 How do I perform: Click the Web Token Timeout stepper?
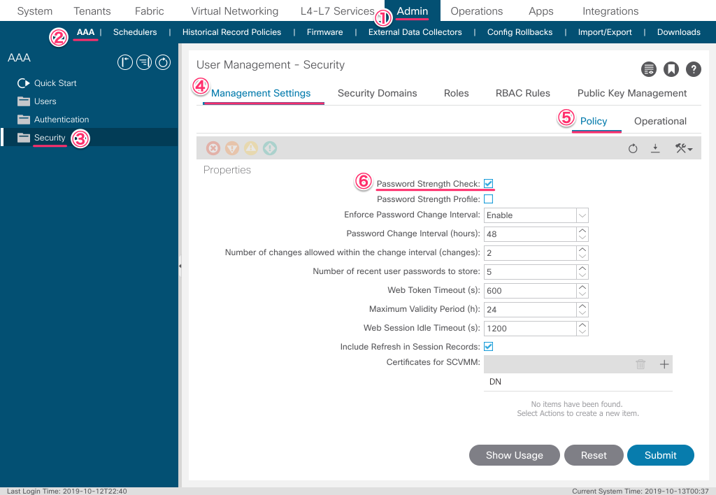(x=582, y=290)
